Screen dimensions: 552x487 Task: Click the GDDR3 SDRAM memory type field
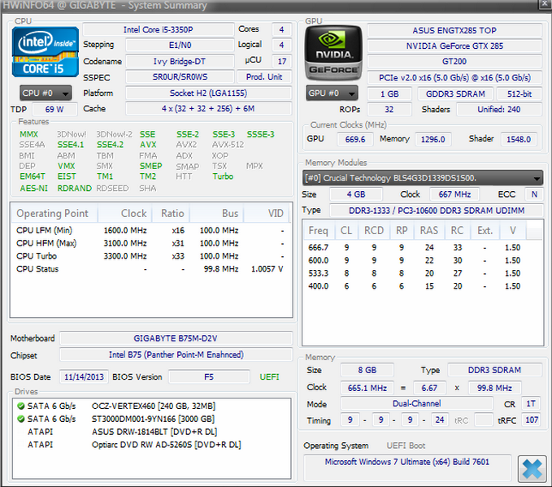[x=455, y=94]
